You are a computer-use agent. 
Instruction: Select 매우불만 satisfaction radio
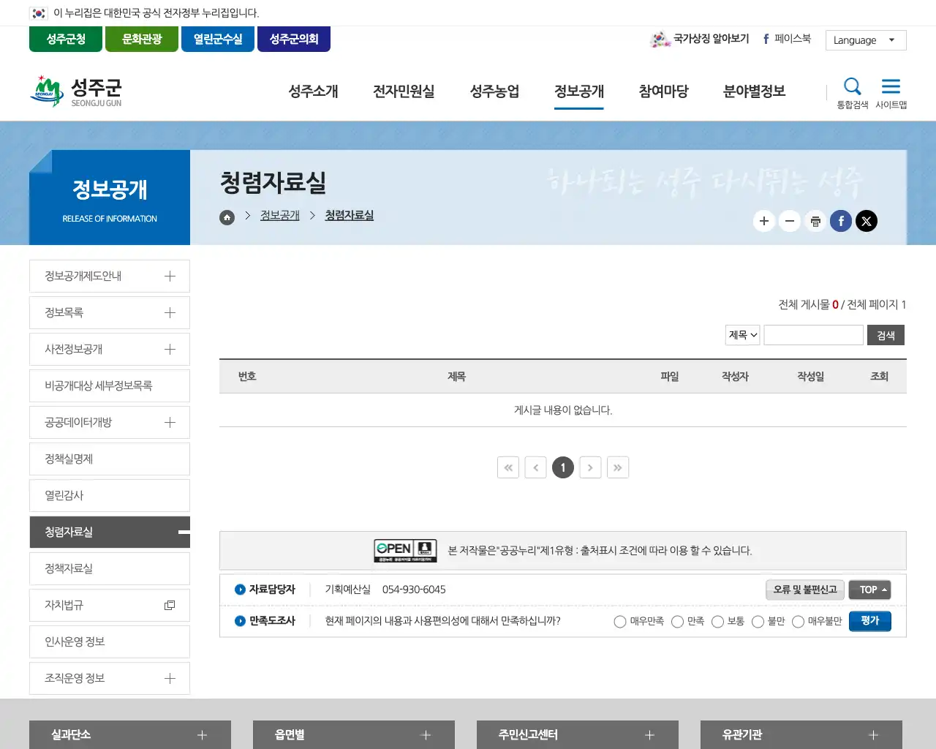[x=798, y=622]
